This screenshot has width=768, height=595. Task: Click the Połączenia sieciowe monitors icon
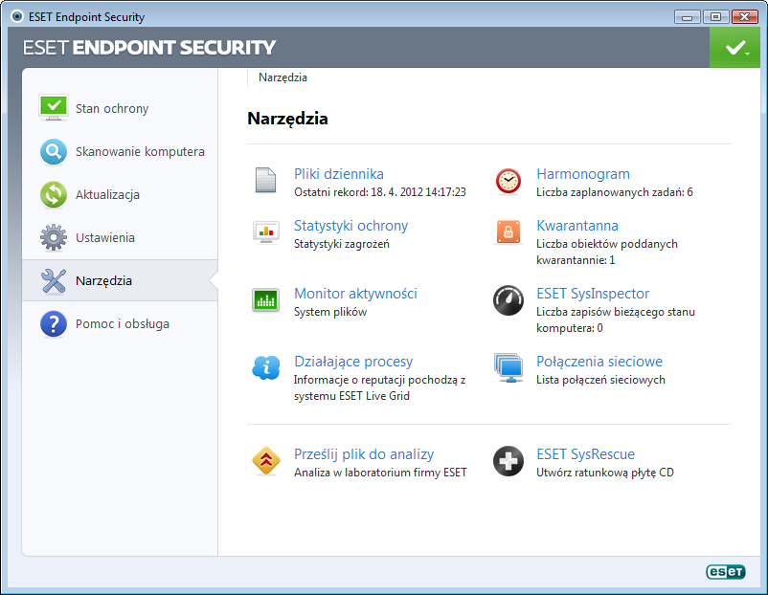508,367
